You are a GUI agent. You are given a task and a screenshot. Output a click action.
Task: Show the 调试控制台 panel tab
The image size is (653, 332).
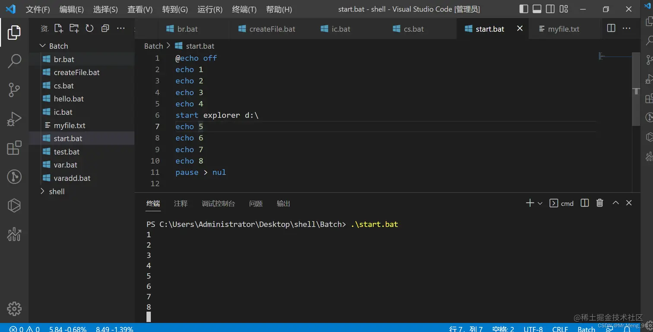[x=218, y=203]
